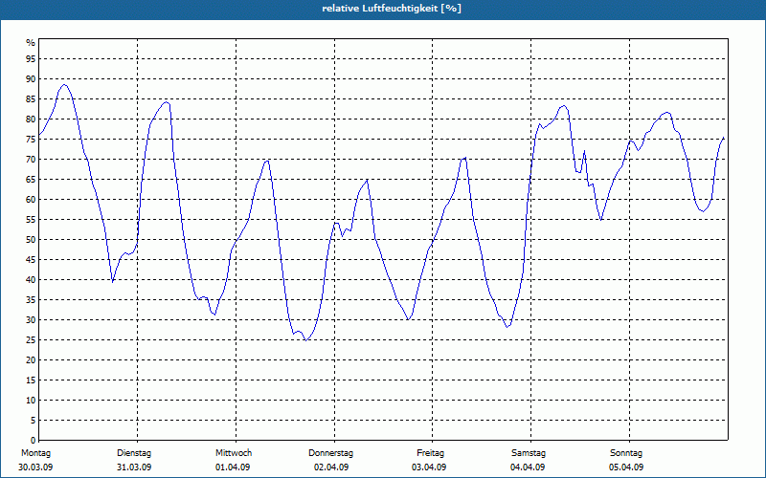Click the y-axis value '80'
766x478 pixels.
point(31,119)
